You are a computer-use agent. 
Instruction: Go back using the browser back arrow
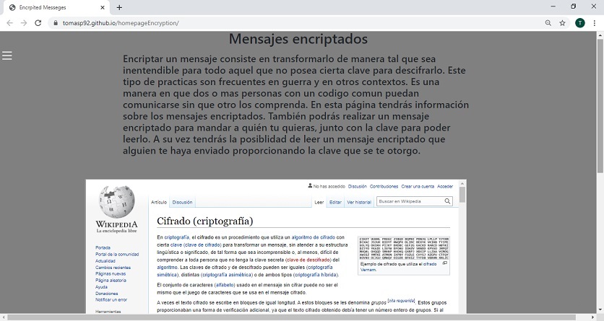pyautogui.click(x=9, y=23)
